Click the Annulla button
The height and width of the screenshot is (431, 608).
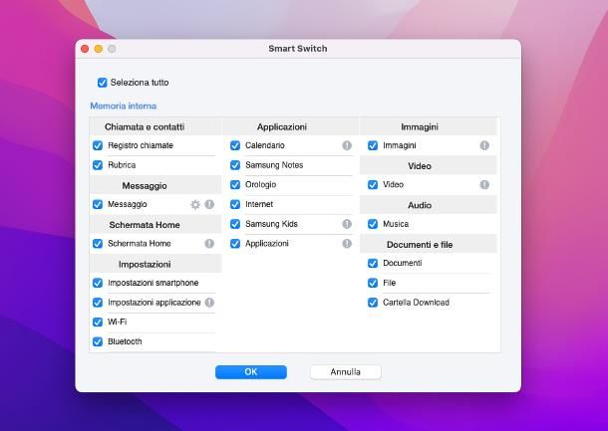[346, 372]
